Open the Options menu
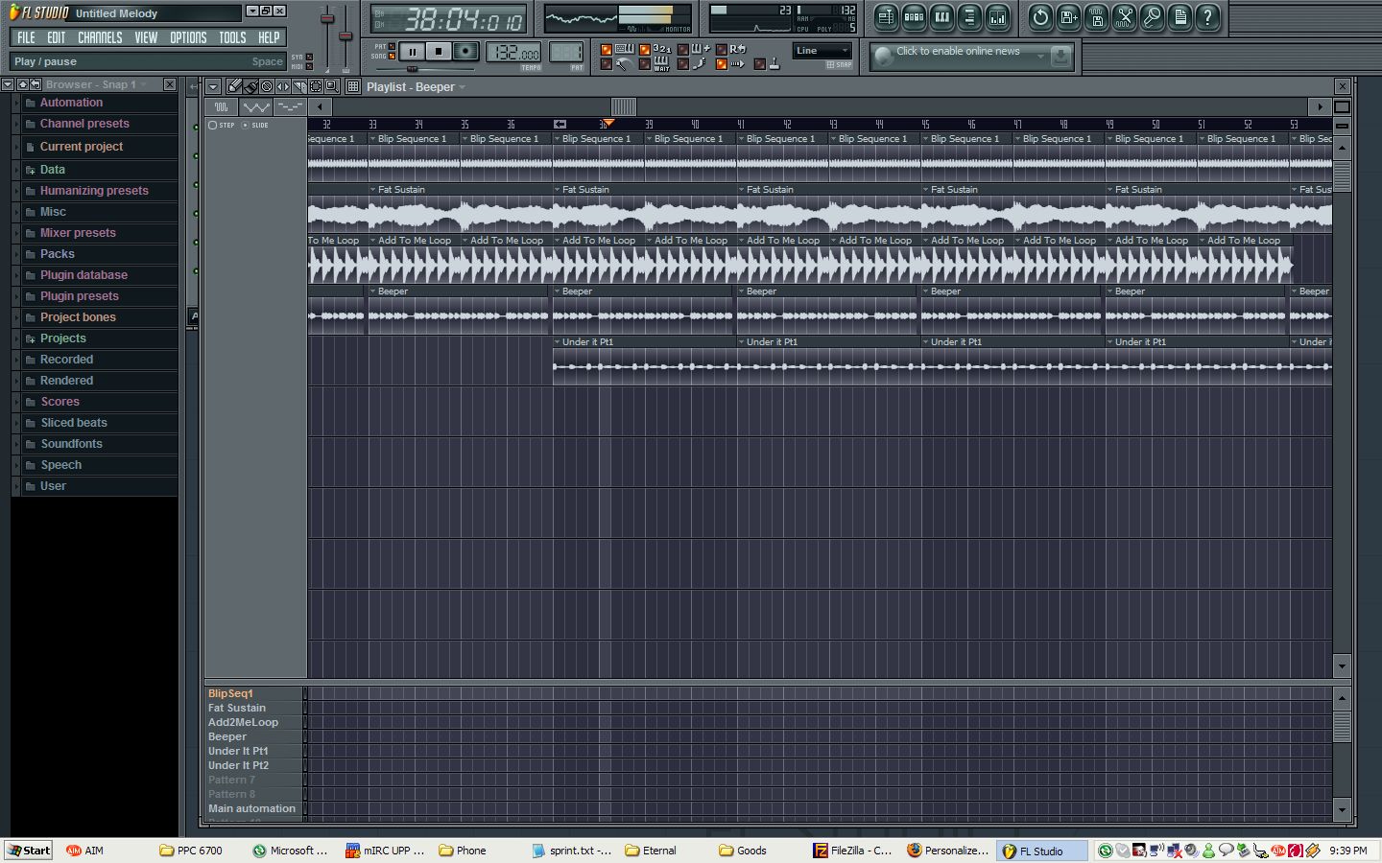 (188, 37)
